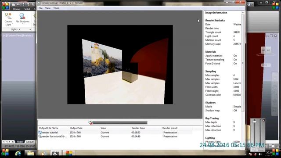281x158 pixels.
Task: Click render time 00:14:49 cell
Action: [136, 136]
